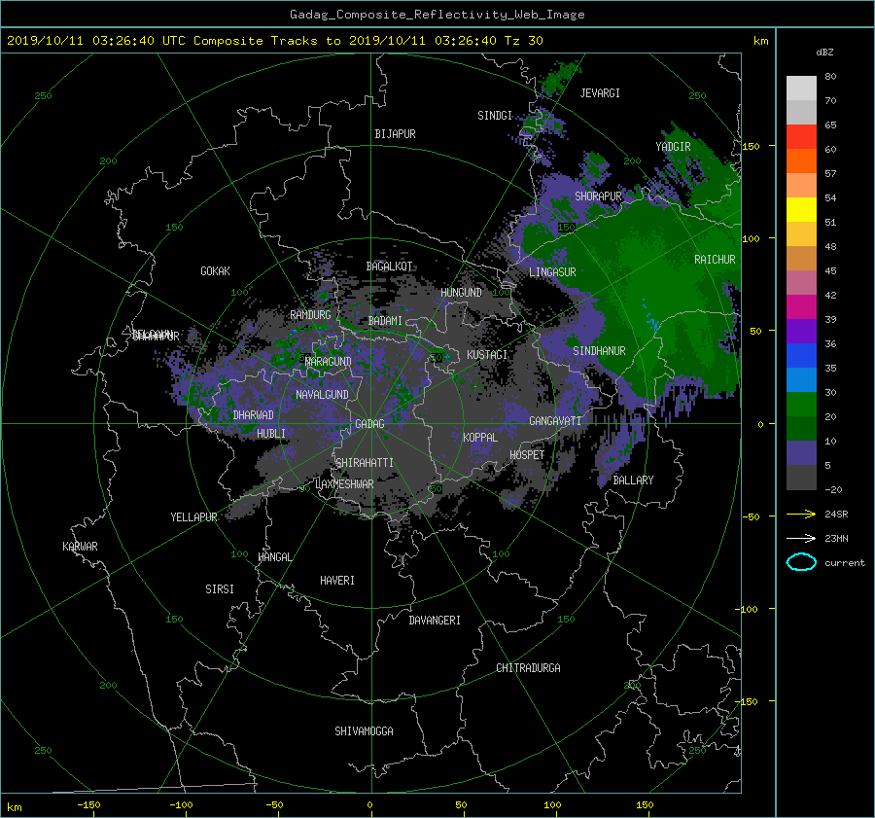This screenshot has width=875, height=818.
Task: Click the SINDGI city label
Action: tap(495, 116)
